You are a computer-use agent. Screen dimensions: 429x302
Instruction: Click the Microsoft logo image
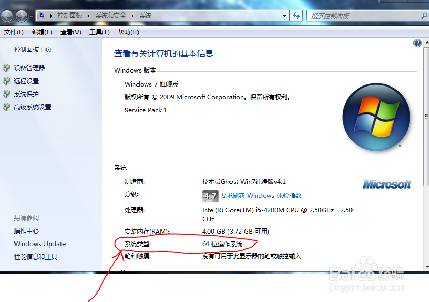point(387,184)
